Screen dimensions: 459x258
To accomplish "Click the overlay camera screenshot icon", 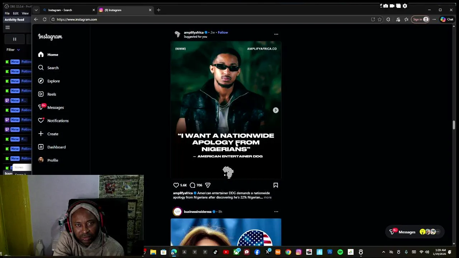I will [385, 6].
